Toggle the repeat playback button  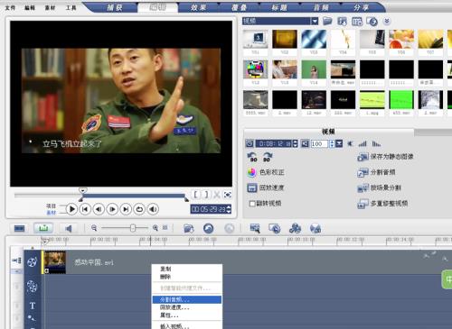[x=139, y=209]
